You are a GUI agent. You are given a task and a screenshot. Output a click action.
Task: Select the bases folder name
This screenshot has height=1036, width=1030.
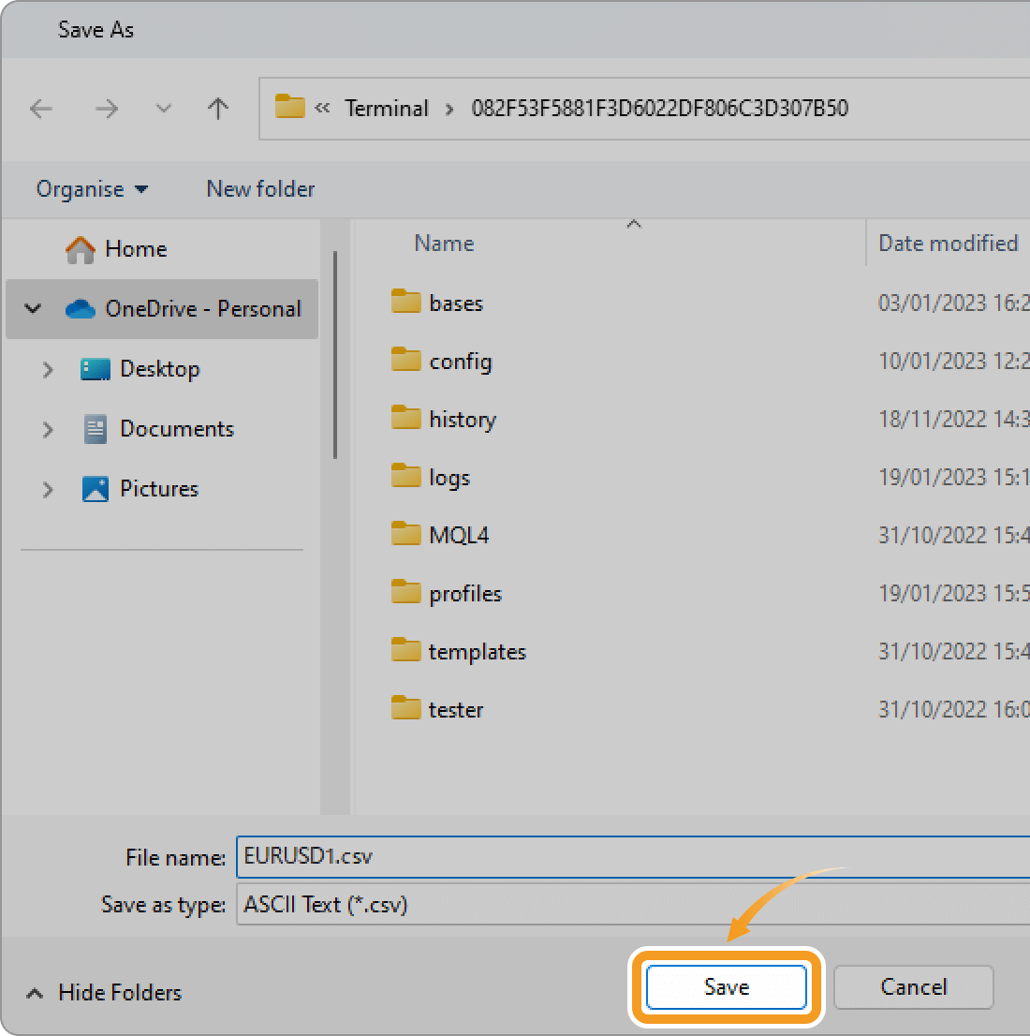(456, 303)
